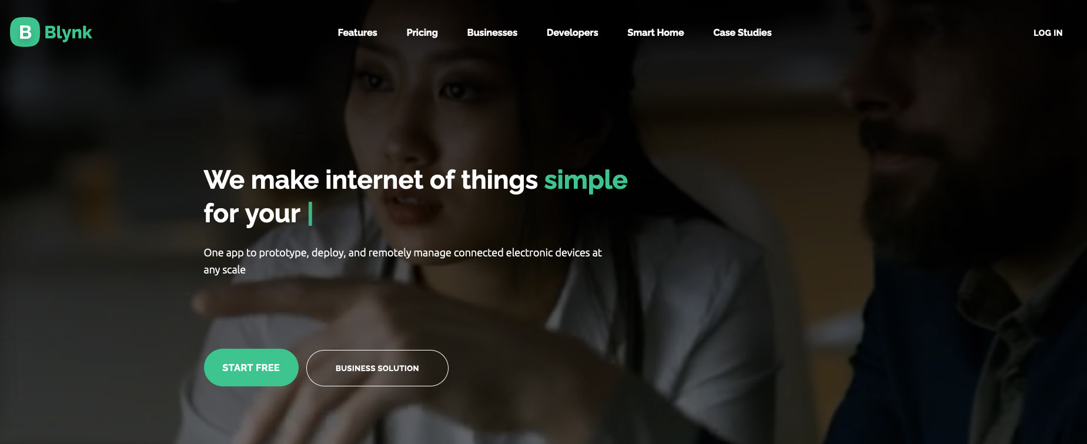The height and width of the screenshot is (444, 1087).
Task: Open the Businesses navigation link
Action: 492,32
